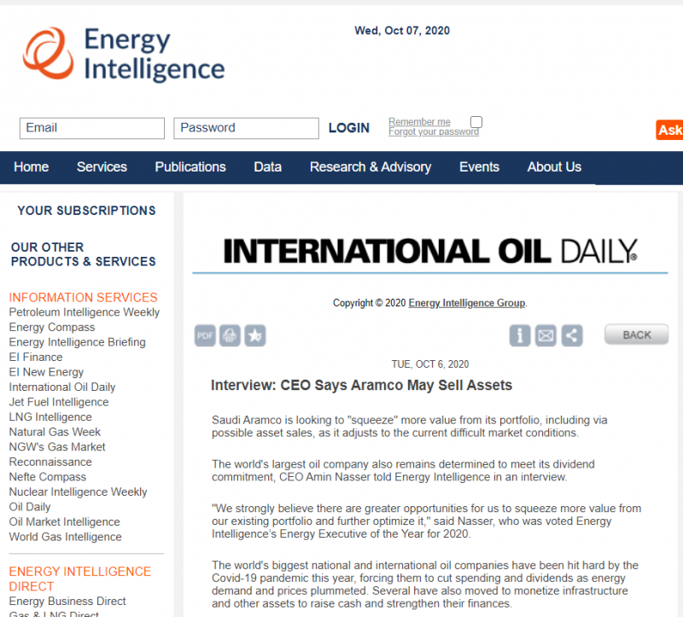Open the Publications menu
The width and height of the screenshot is (683, 617).
190,167
